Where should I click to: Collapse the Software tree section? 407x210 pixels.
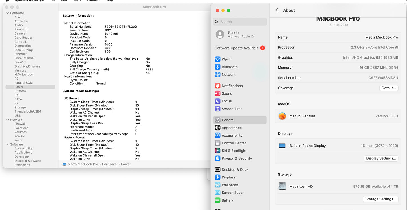point(8,144)
